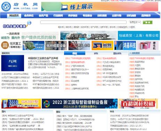
Task: Select 网站首页 in the navigation bar
Action: (x=14, y=16)
